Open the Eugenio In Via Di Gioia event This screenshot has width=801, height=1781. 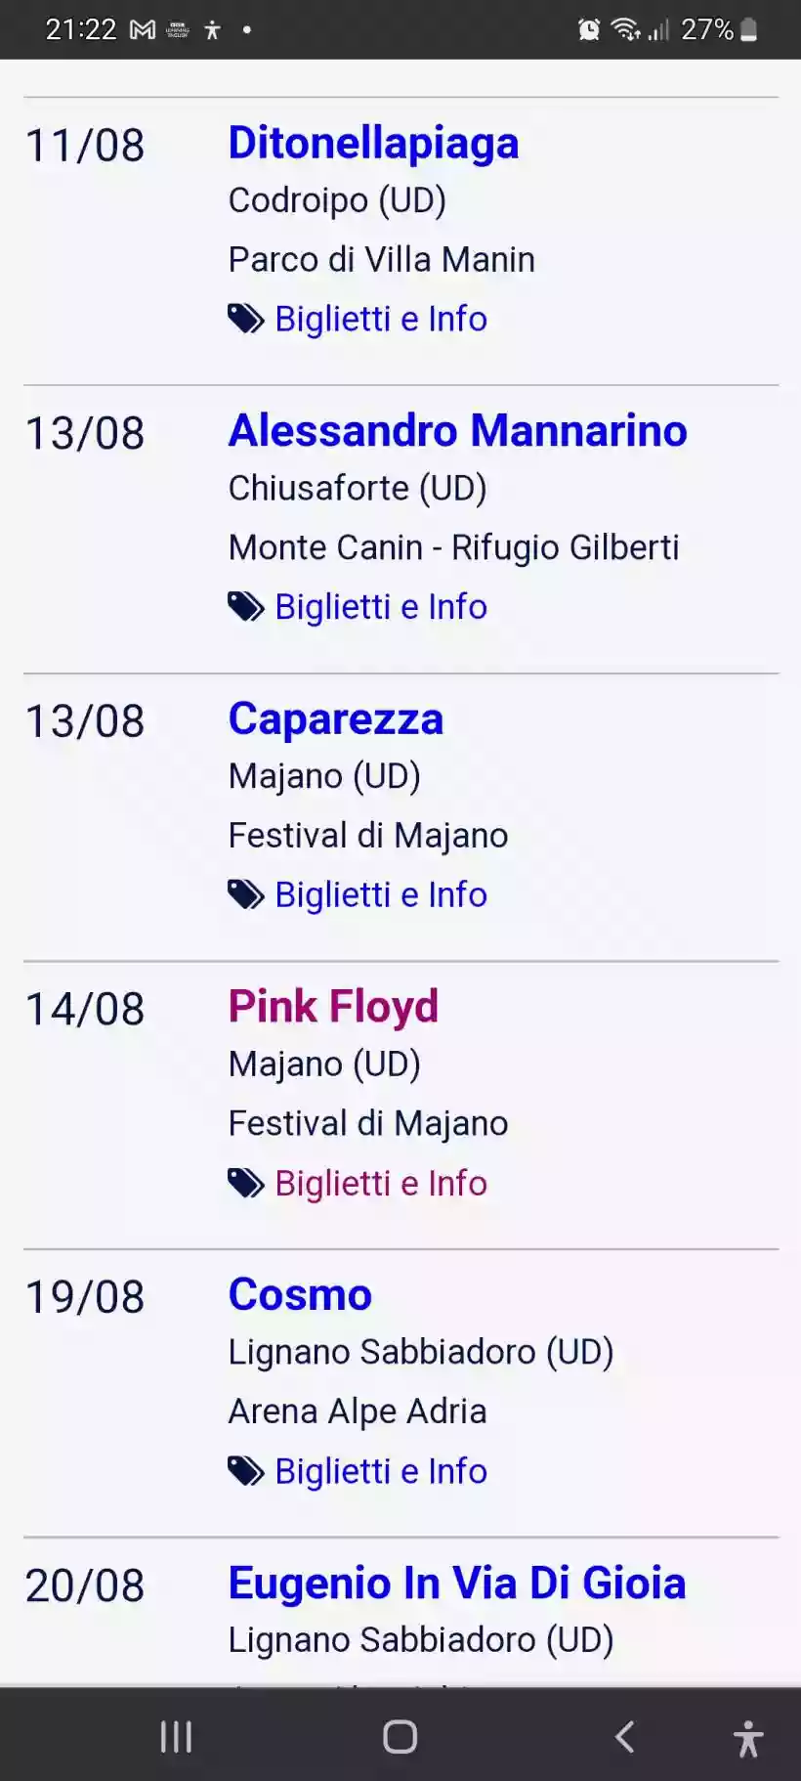coord(457,1584)
